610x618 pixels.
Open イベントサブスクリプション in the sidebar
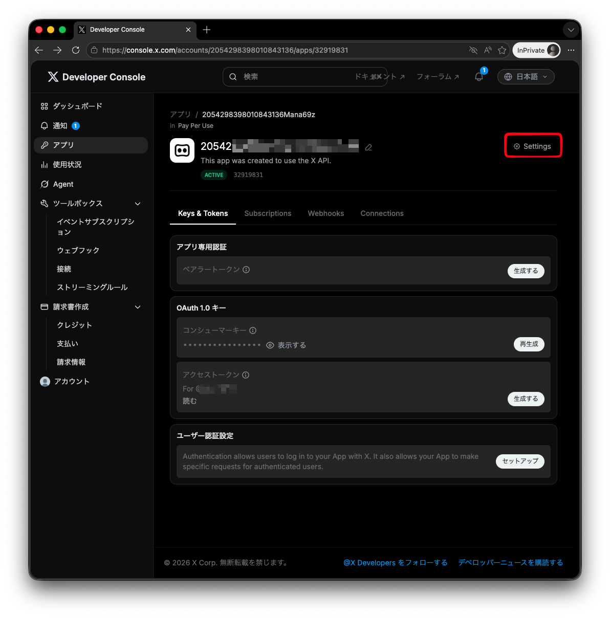pyautogui.click(x=96, y=227)
